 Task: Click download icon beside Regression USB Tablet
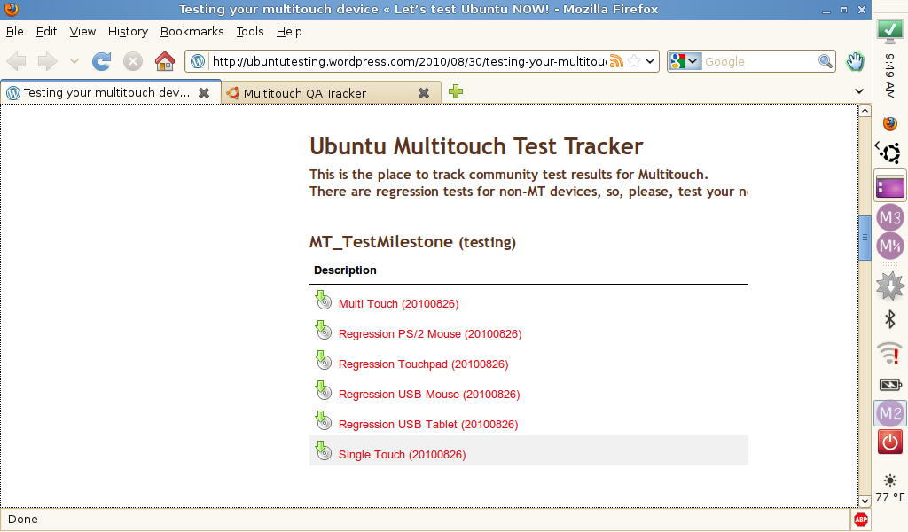pyautogui.click(x=323, y=421)
